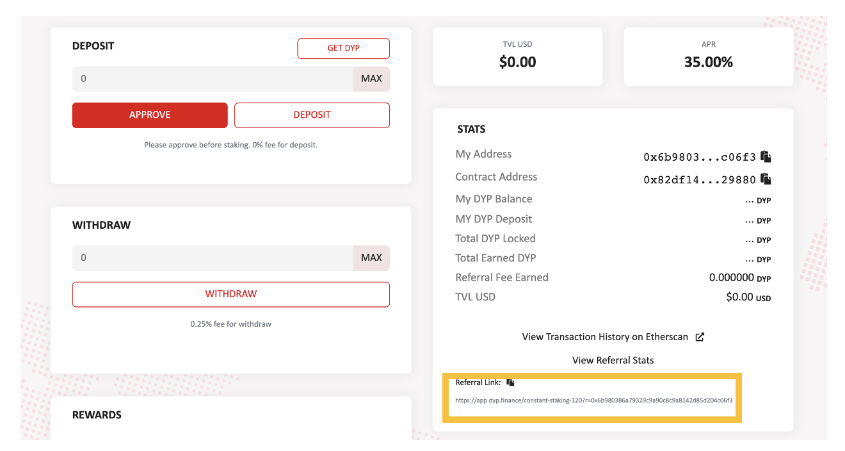Set the deposit amount with MAX

pos(371,79)
